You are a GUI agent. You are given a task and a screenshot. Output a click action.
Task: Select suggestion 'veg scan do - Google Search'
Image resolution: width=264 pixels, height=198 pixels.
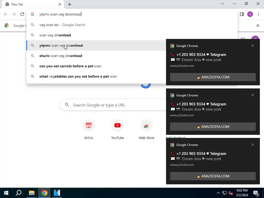point(132,25)
